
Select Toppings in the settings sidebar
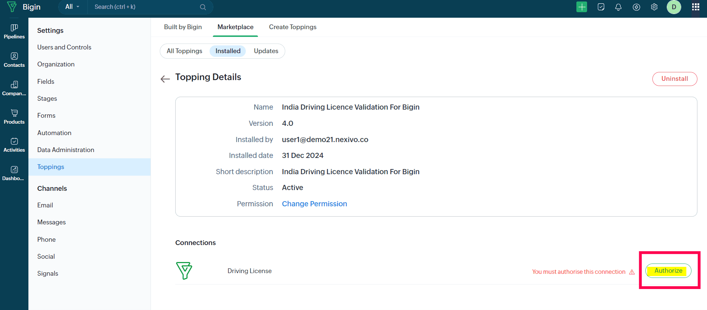(89, 167)
